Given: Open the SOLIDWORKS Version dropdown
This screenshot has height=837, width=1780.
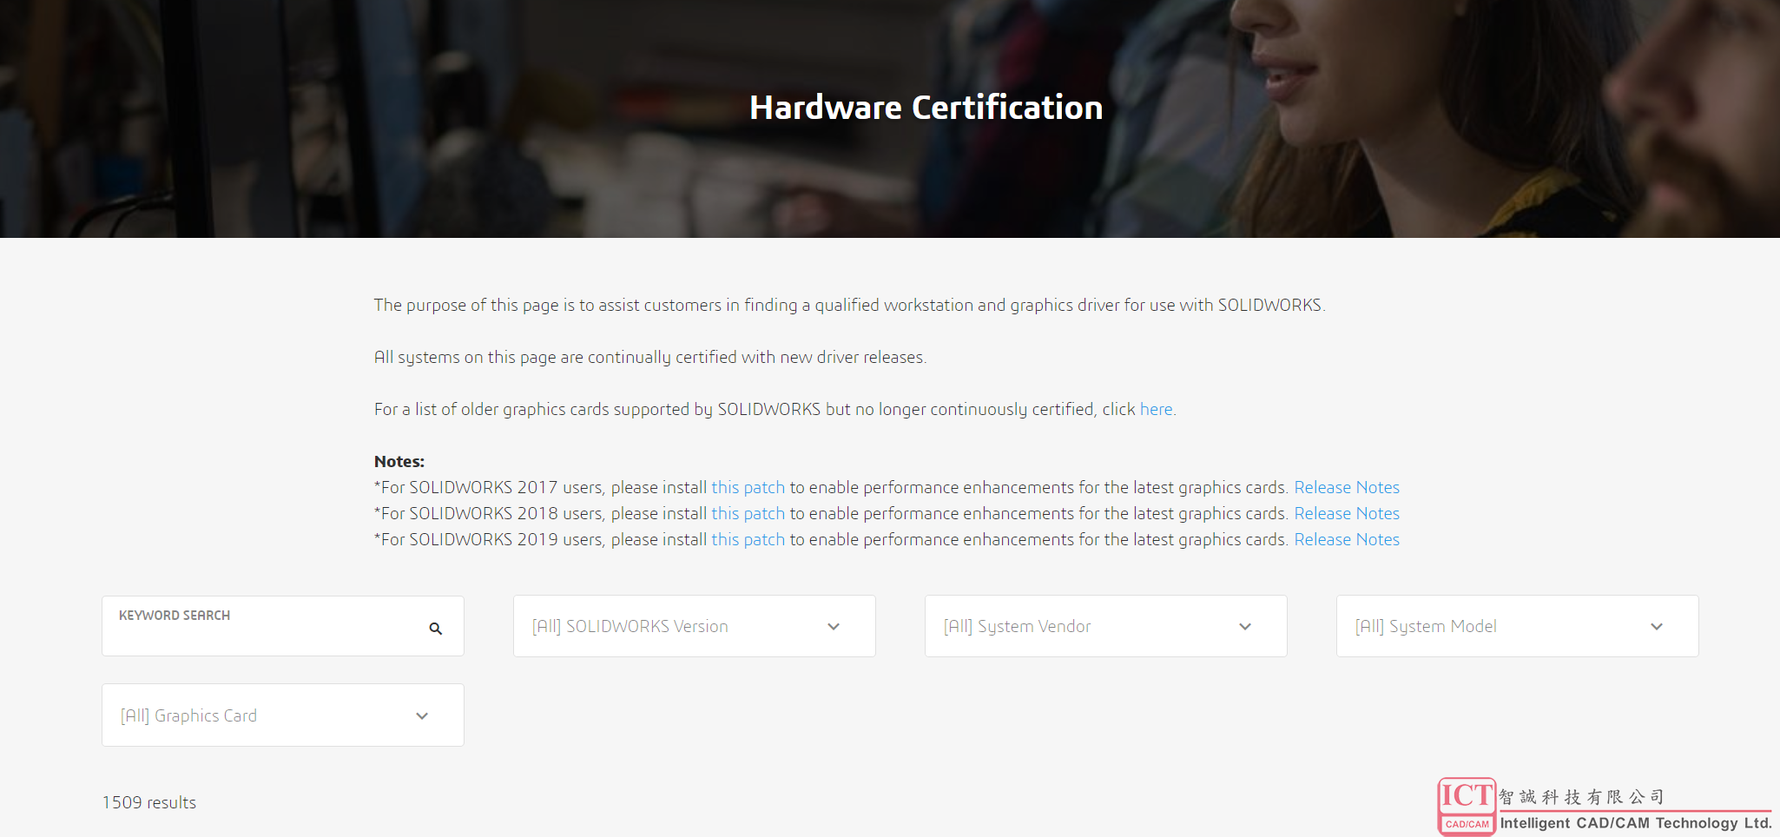Looking at the screenshot, I should point(695,626).
